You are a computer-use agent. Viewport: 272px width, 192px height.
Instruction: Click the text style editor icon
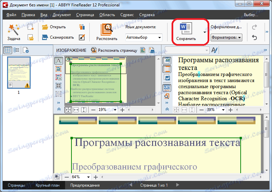(214, 50)
